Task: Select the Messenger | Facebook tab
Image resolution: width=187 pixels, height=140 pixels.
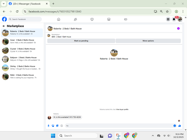Action: [x=28, y=4]
